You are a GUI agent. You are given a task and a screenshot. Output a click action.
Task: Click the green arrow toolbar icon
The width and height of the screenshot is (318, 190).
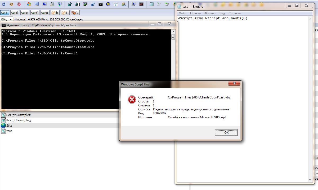[167, 4]
